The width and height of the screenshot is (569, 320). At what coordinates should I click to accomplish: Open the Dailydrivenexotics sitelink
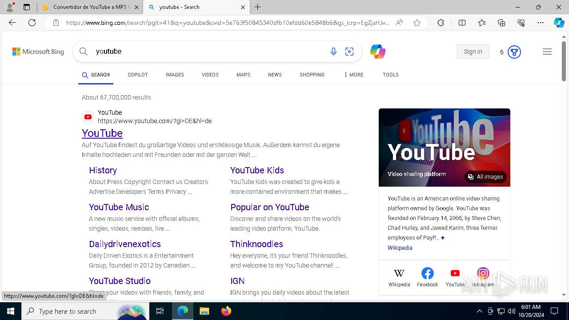click(x=125, y=244)
